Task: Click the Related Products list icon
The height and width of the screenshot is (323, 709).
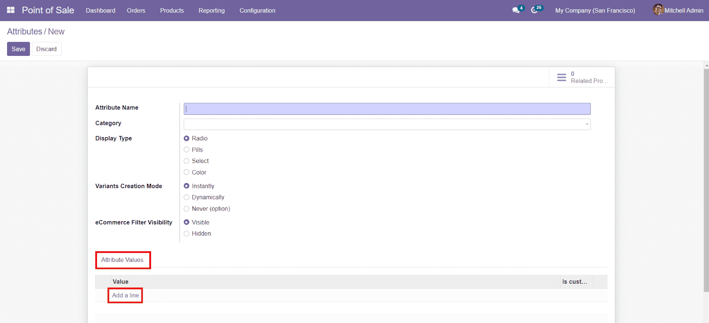Action: [x=561, y=78]
